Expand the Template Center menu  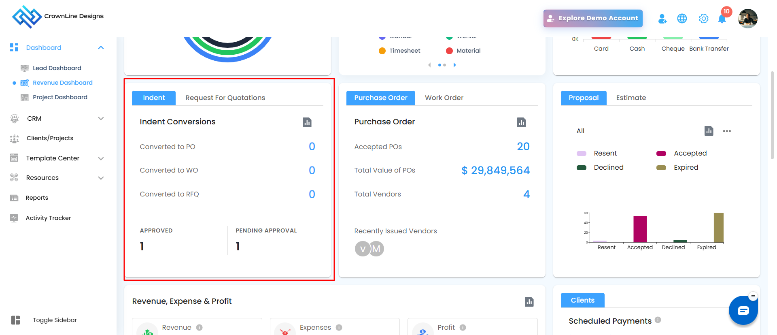pos(101,158)
